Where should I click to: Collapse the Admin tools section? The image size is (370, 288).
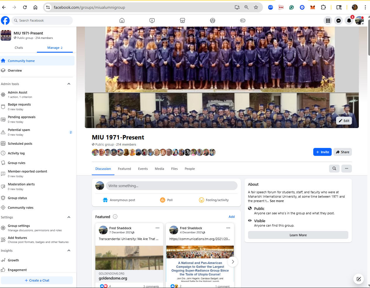coord(69,84)
